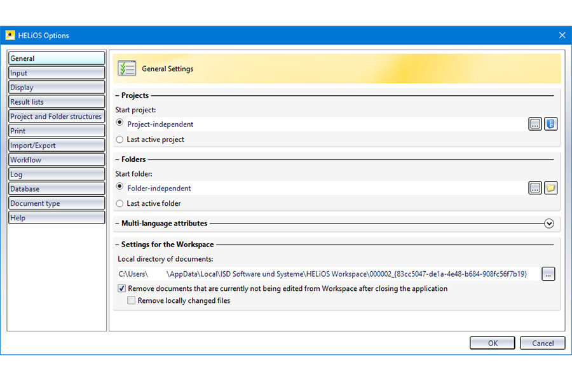Open the Result lists category
The height and width of the screenshot is (381, 572).
click(57, 102)
